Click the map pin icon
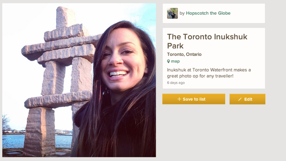The width and height of the screenshot is (286, 161). tap(168, 61)
